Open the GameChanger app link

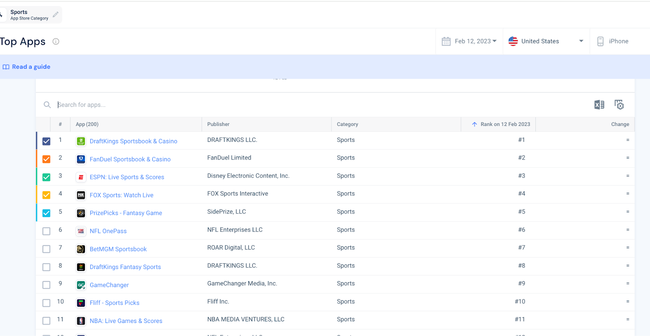coord(109,285)
